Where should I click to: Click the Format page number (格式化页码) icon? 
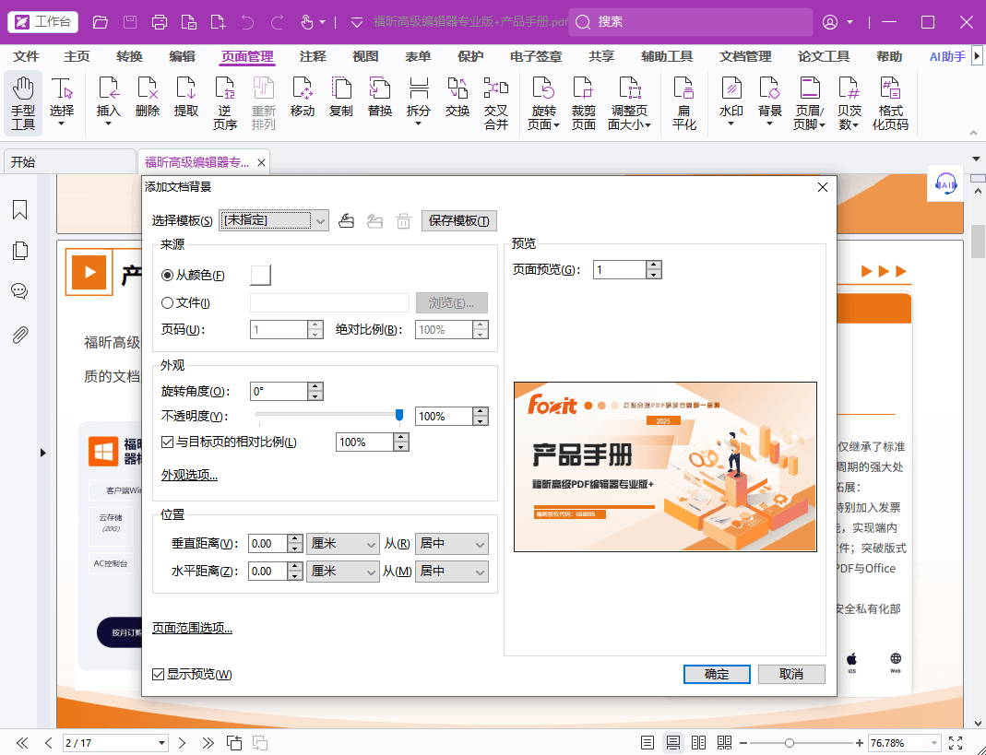click(x=890, y=103)
